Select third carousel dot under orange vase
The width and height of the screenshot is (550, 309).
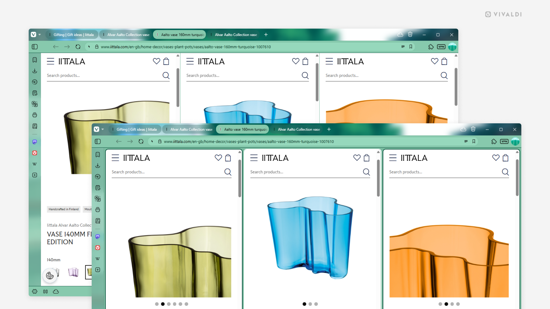tap(452, 304)
